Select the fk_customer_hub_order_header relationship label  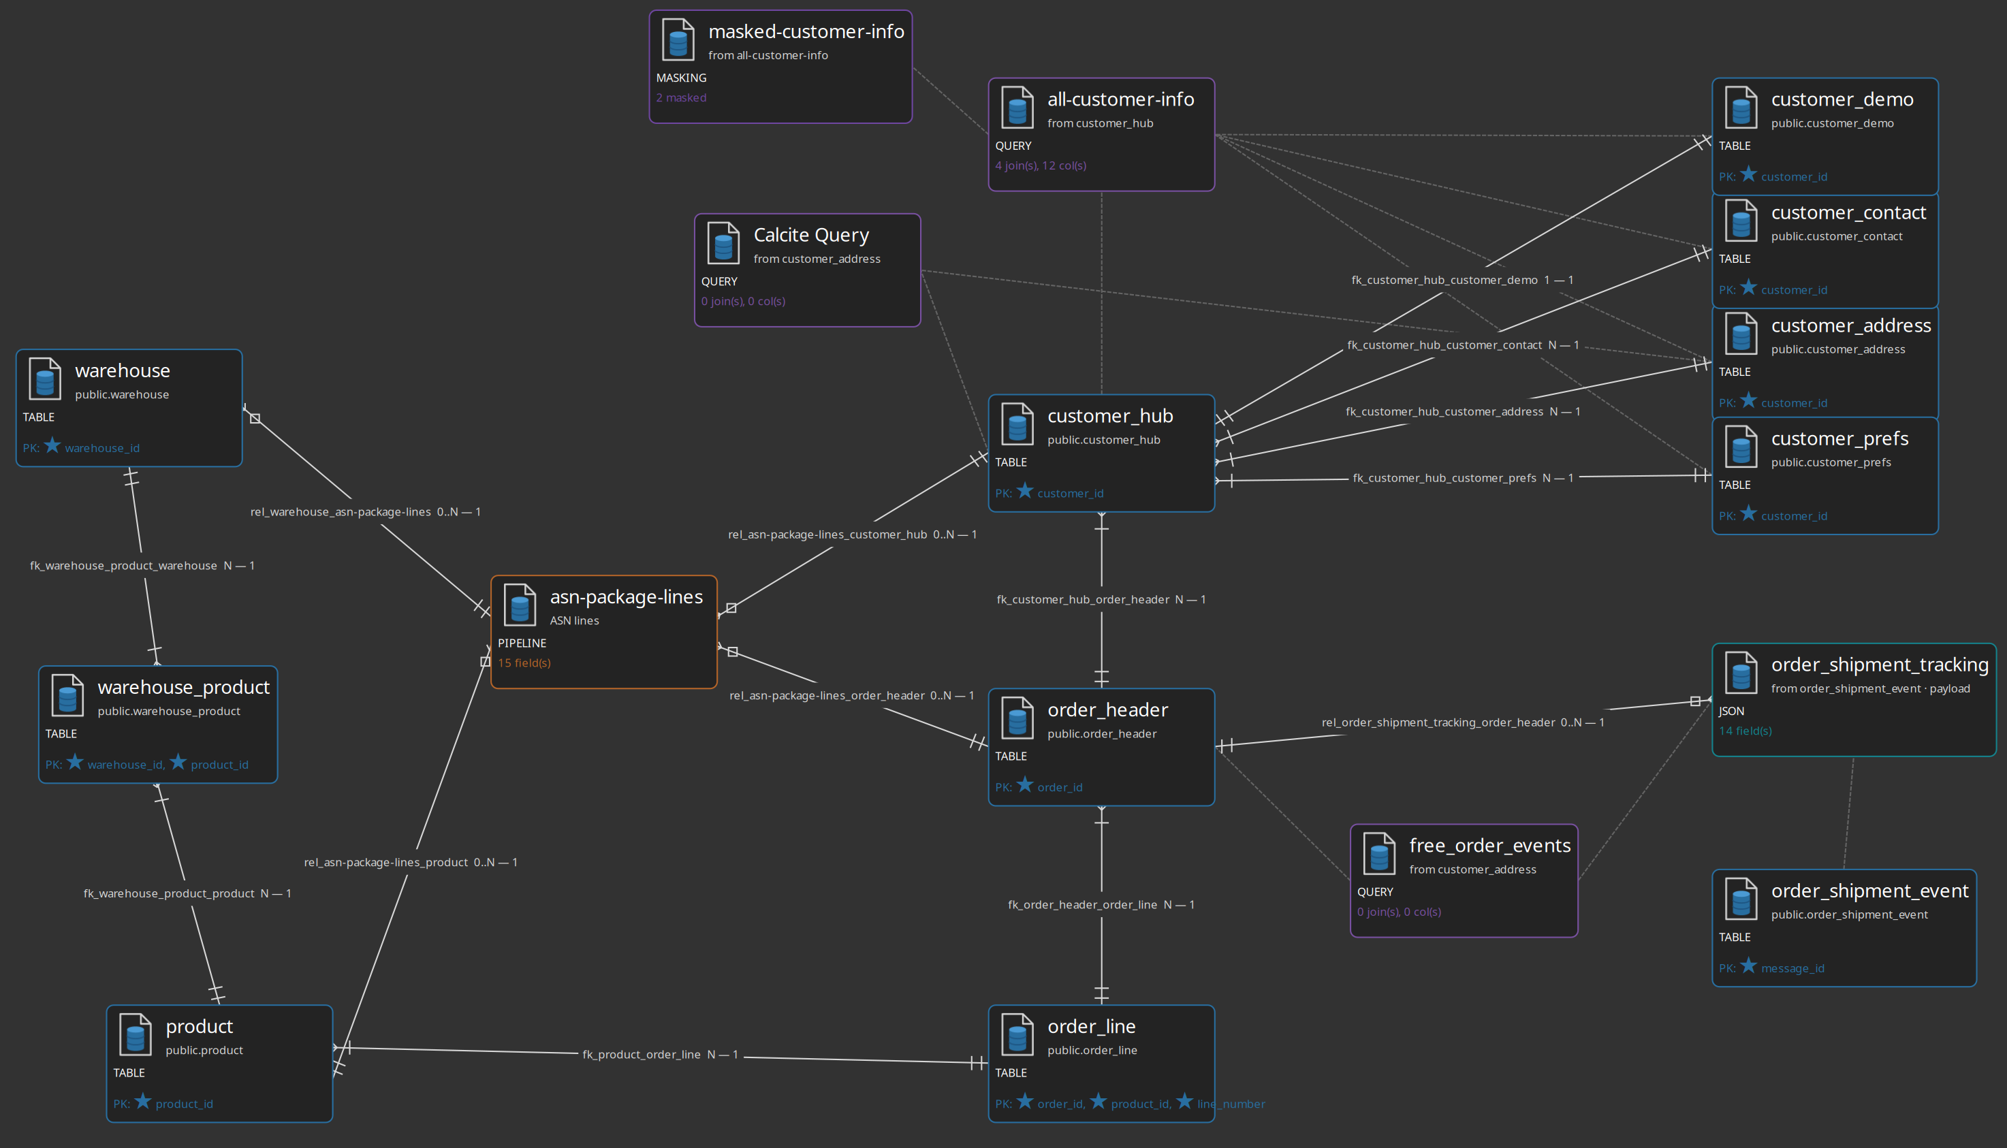1101,600
